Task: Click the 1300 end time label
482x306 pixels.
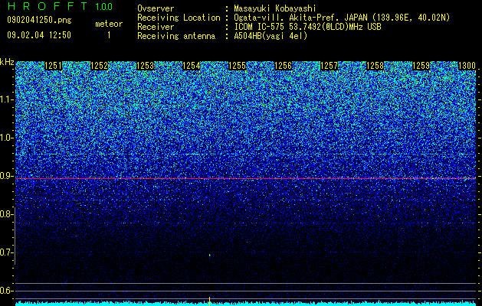Action: coord(467,66)
